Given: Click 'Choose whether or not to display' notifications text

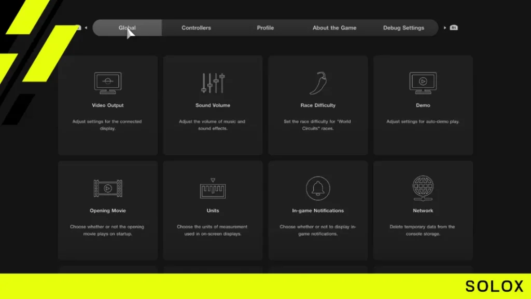Looking at the screenshot, I should tap(318, 230).
